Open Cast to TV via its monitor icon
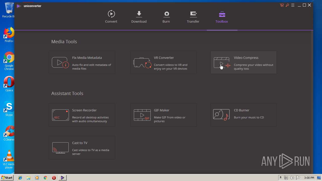This screenshot has height=181, width=322. pyautogui.click(x=60, y=148)
